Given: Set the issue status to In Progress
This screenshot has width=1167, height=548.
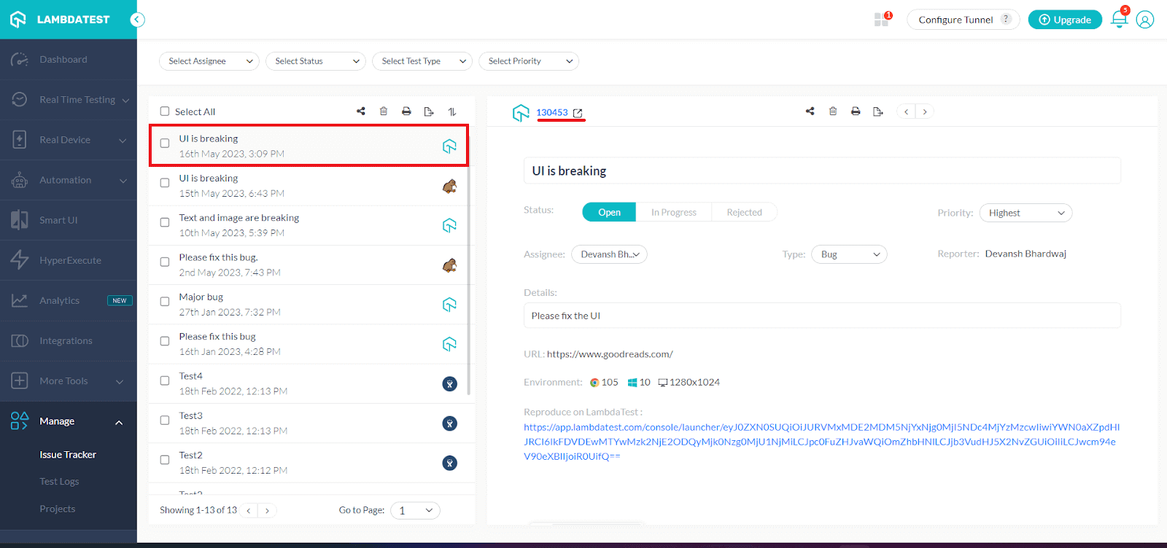Looking at the screenshot, I should (673, 212).
